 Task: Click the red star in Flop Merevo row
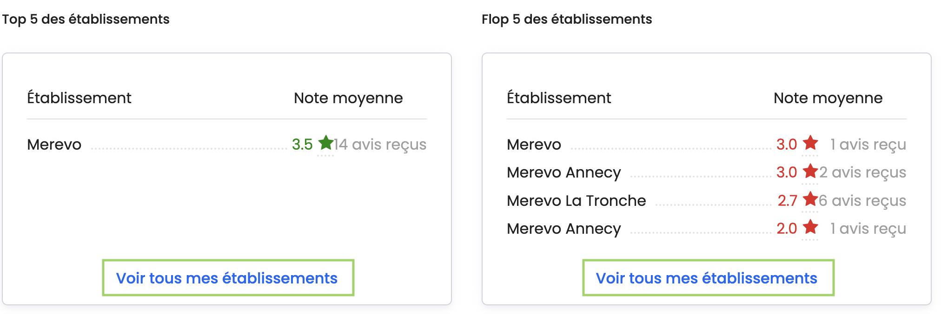[x=810, y=143]
